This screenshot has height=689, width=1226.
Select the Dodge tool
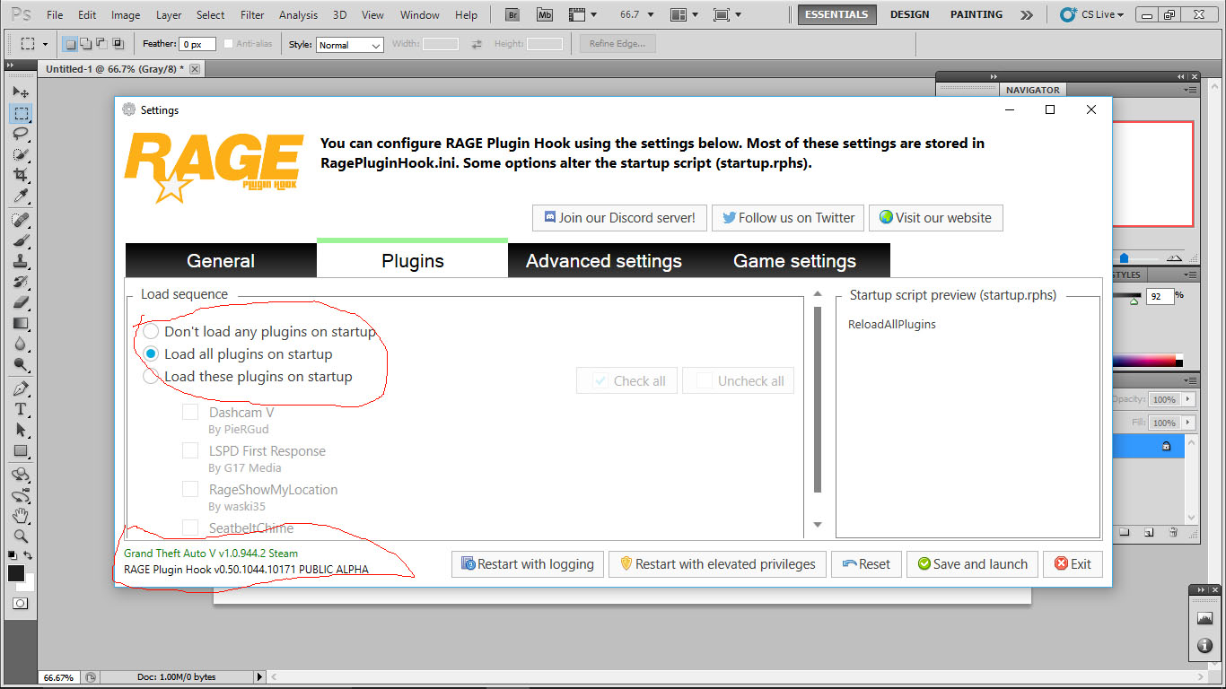[x=20, y=364]
